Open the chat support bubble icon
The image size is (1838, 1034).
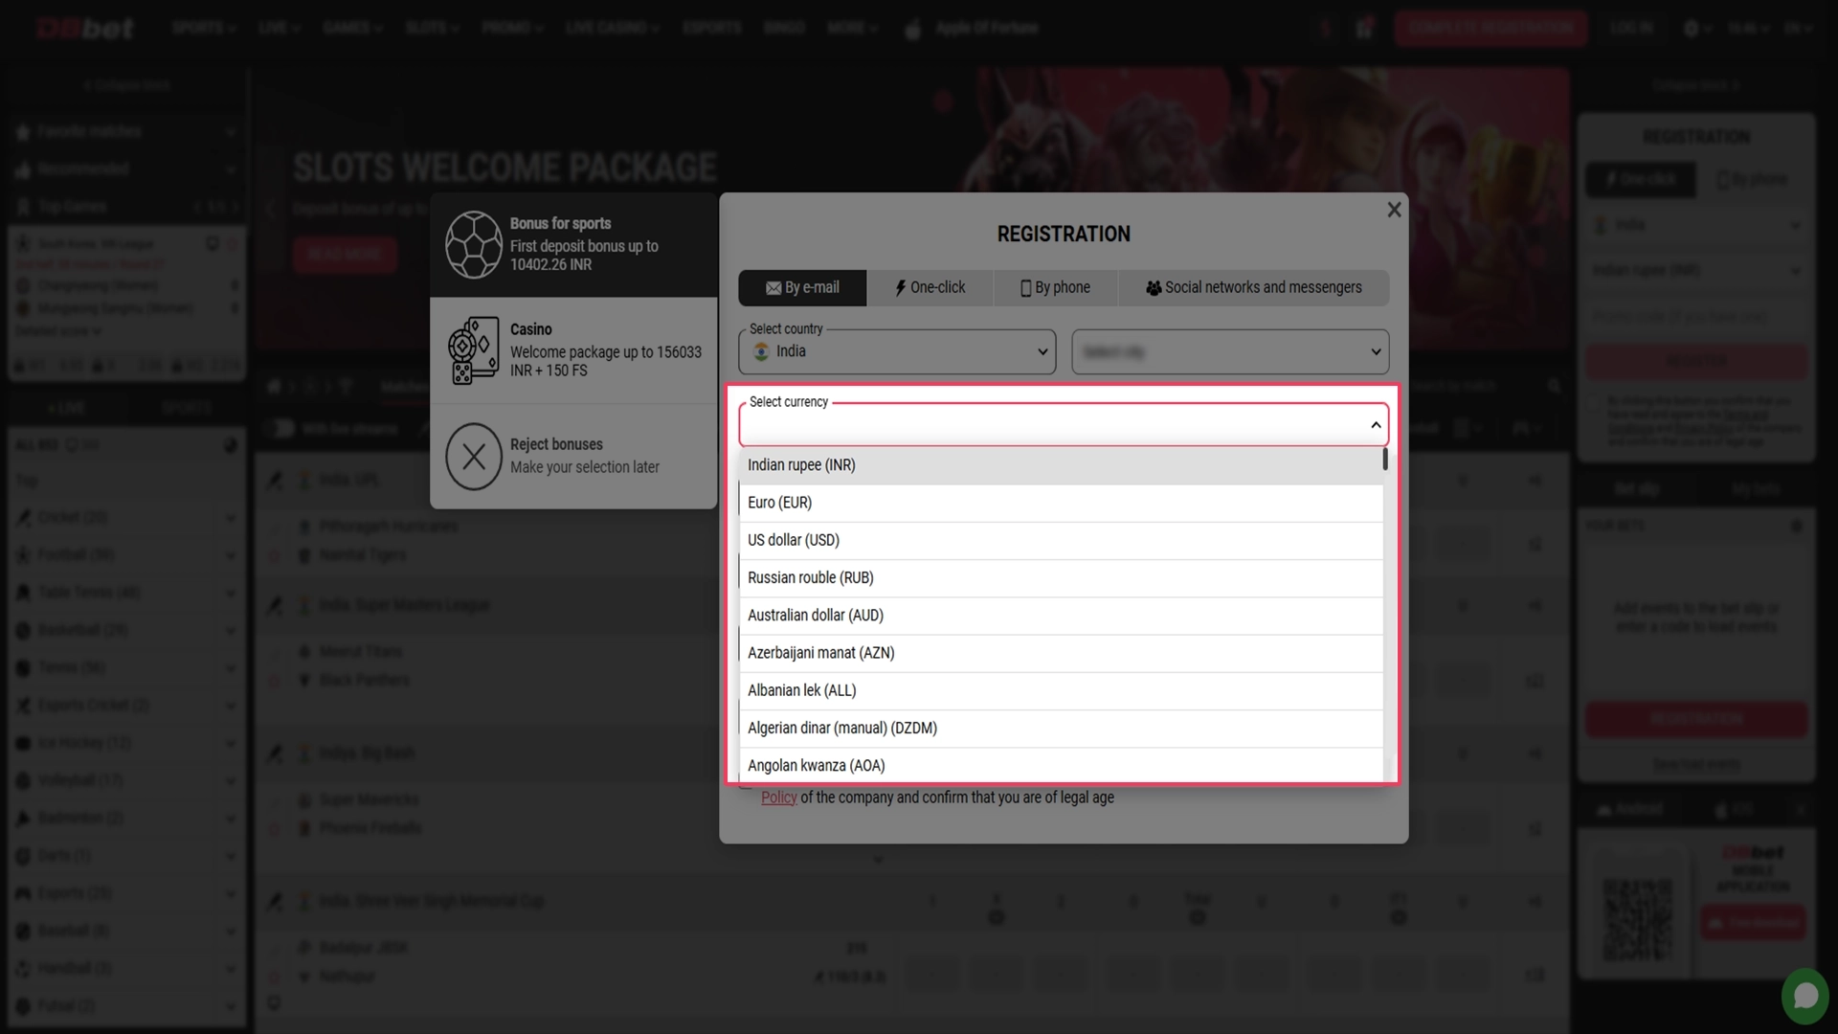(1805, 995)
